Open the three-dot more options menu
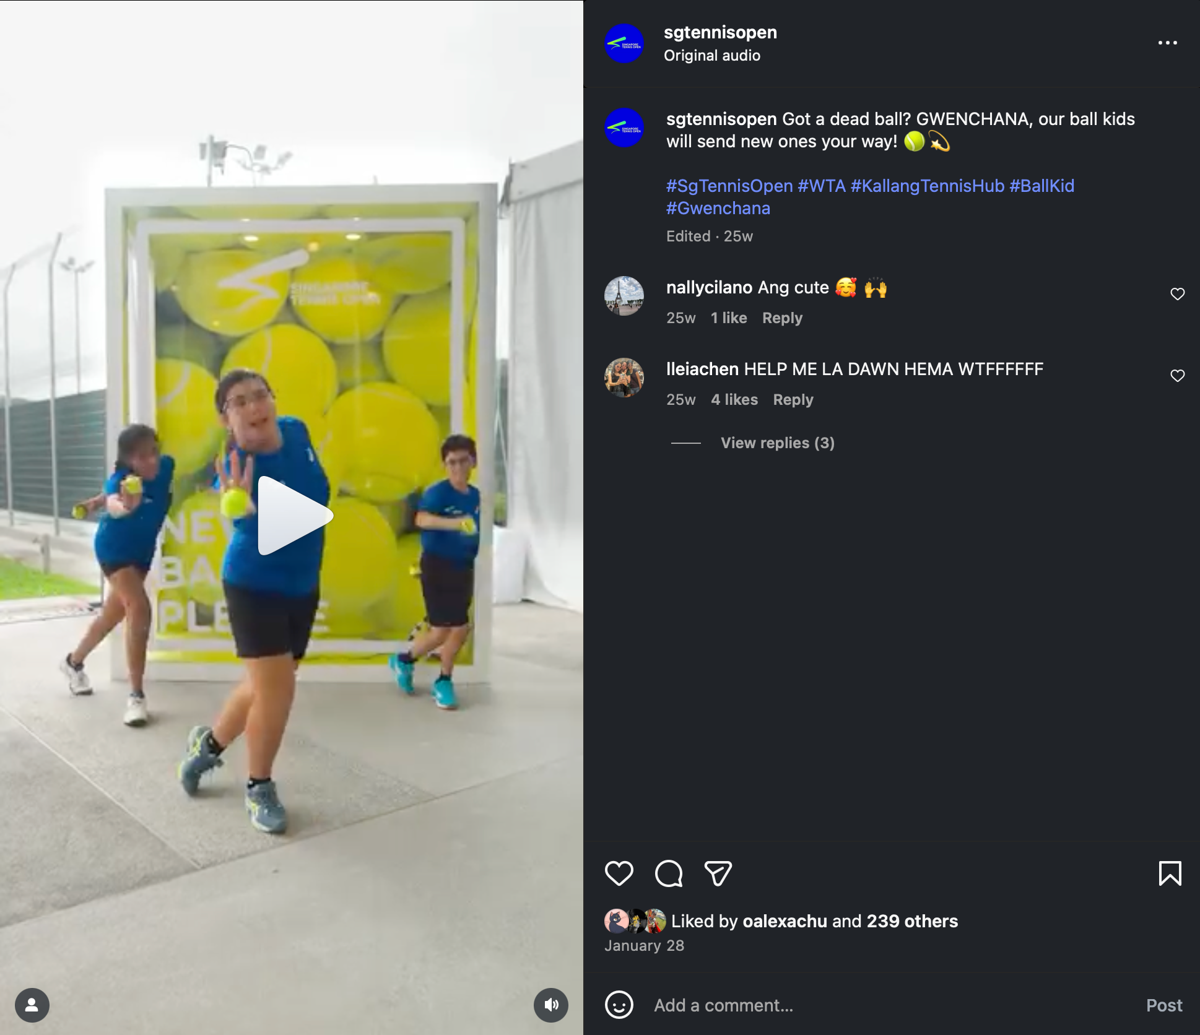 coord(1167,43)
